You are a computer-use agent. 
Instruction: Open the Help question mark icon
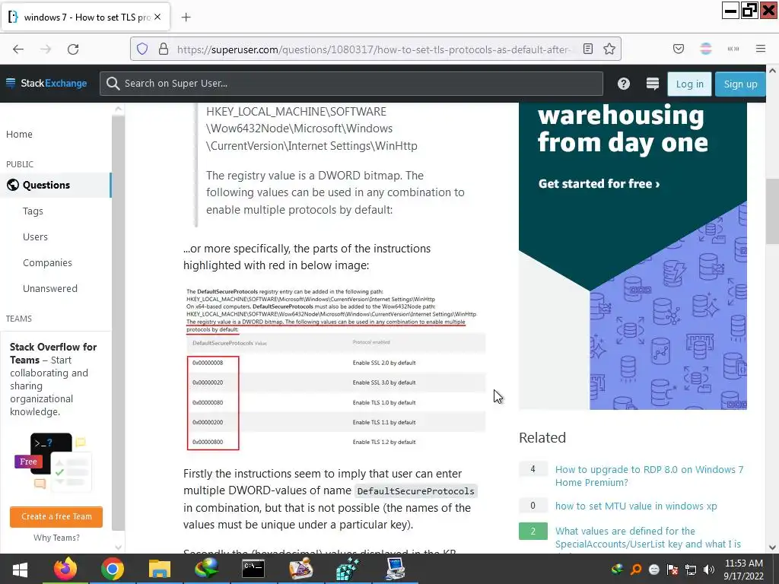tap(624, 84)
